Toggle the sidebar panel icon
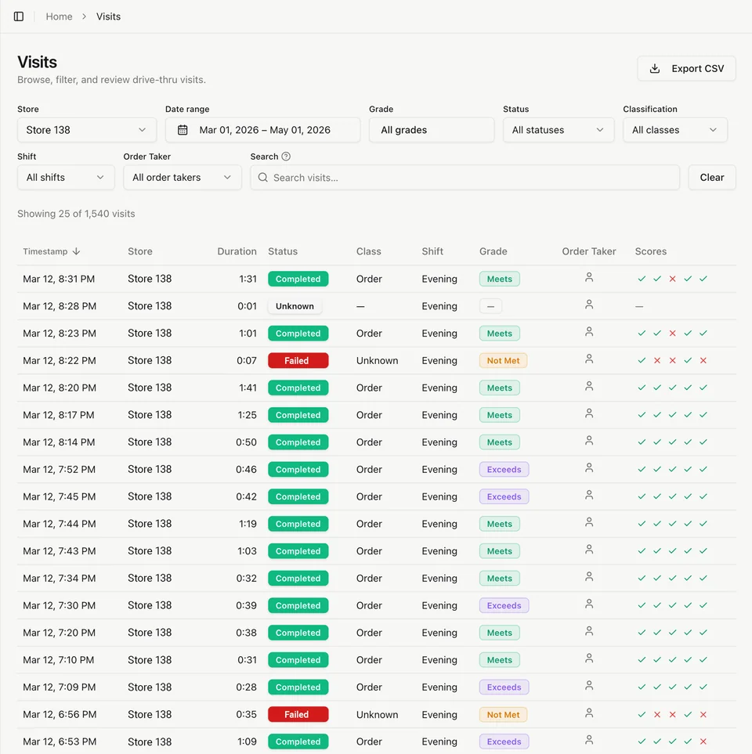This screenshot has width=752, height=754. 19,16
